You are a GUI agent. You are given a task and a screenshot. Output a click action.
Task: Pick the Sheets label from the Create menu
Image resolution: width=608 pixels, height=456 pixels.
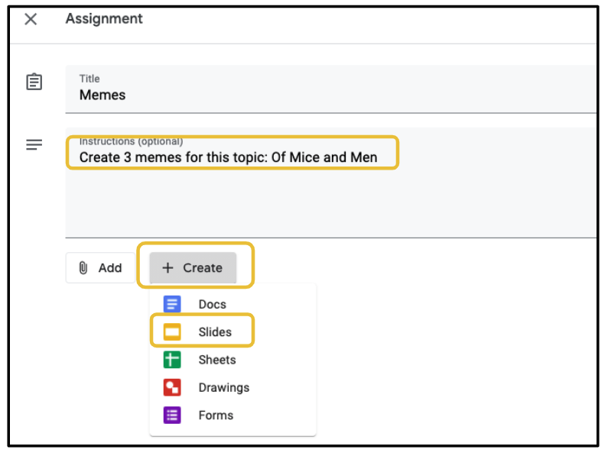(217, 360)
